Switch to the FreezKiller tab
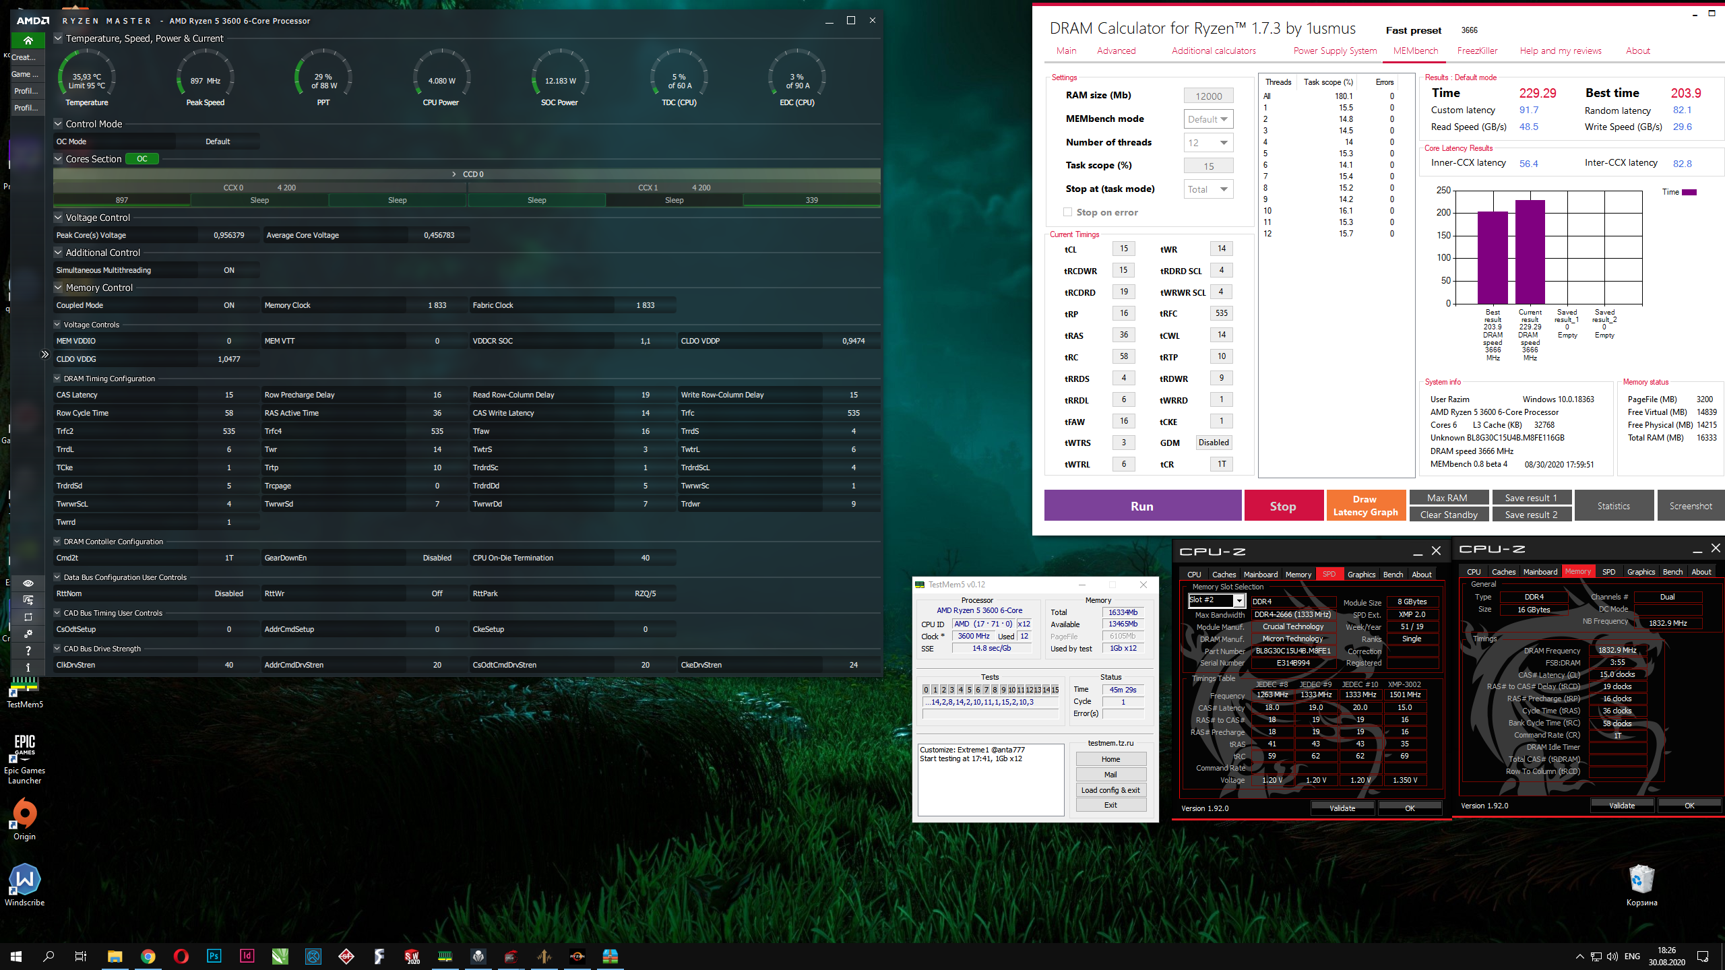 [1477, 51]
